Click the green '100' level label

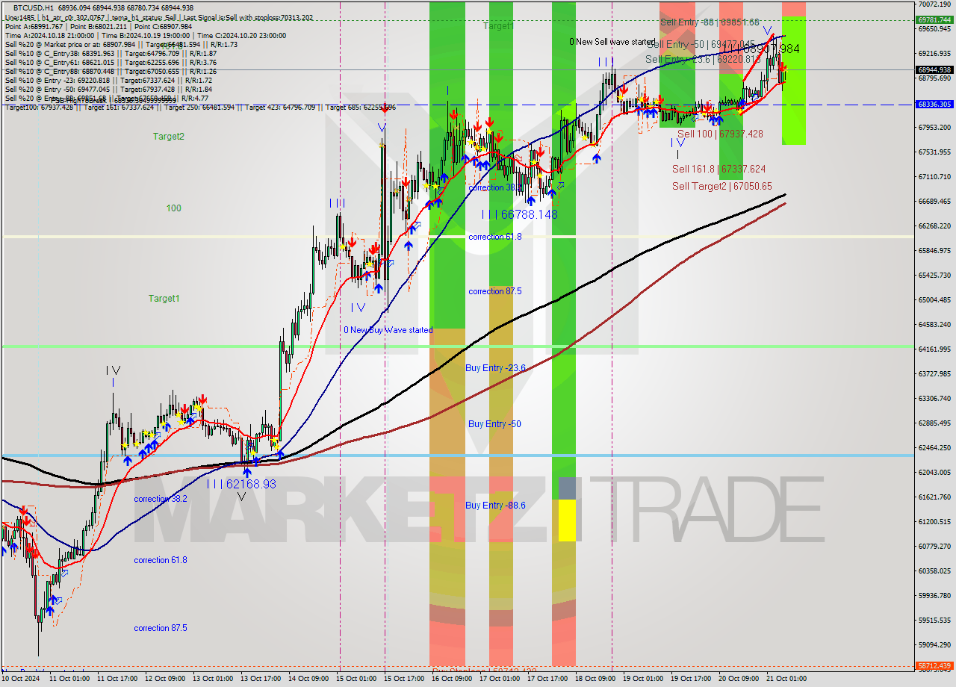pos(174,208)
